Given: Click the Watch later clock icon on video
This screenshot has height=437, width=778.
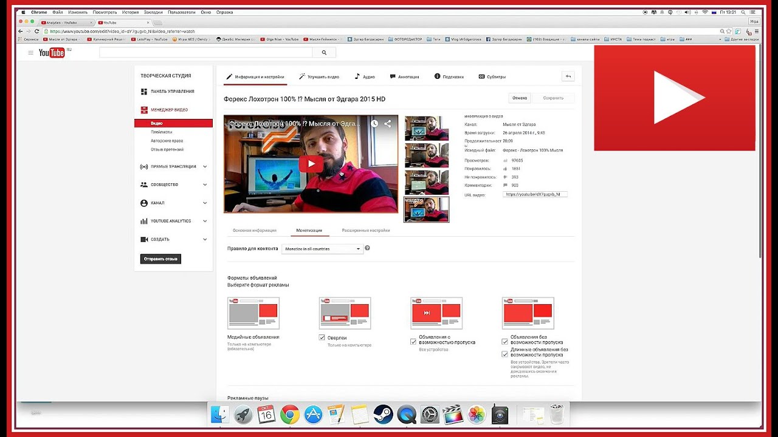Looking at the screenshot, I should pyautogui.click(x=374, y=123).
